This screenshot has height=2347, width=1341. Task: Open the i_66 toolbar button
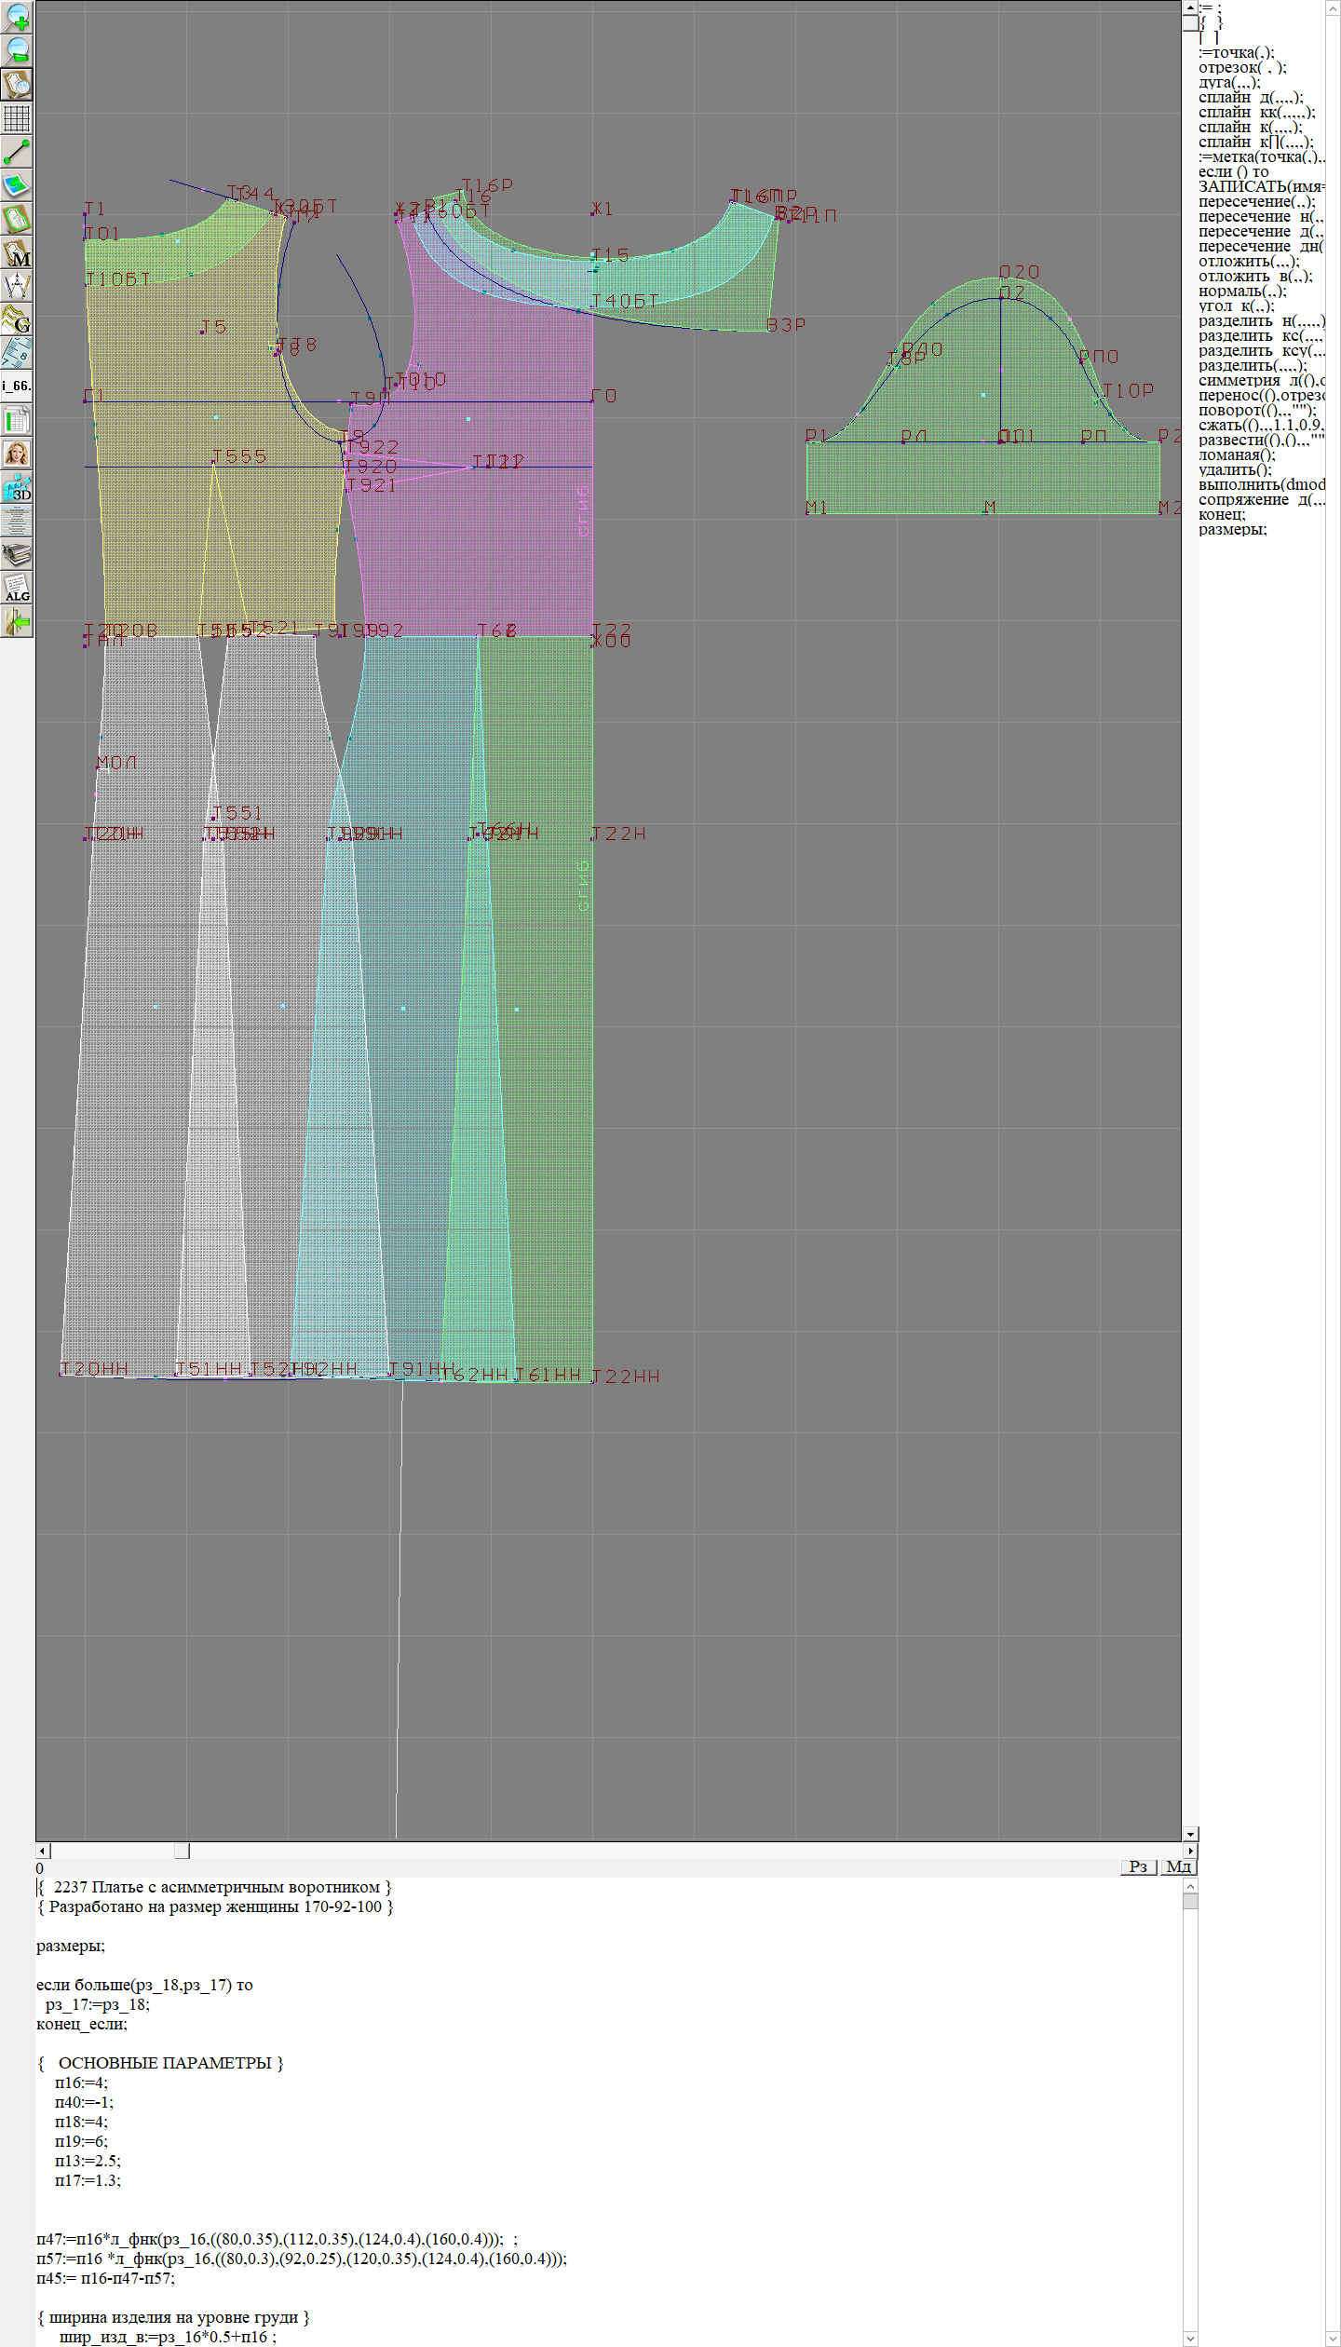point(17,387)
